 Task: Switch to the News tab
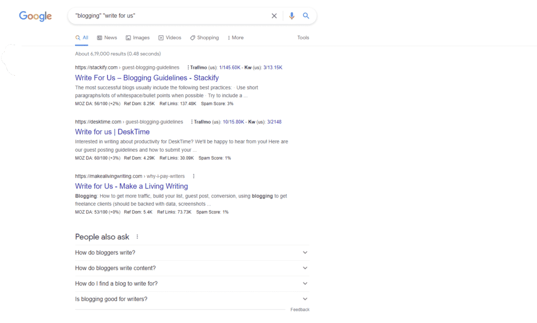(x=107, y=38)
